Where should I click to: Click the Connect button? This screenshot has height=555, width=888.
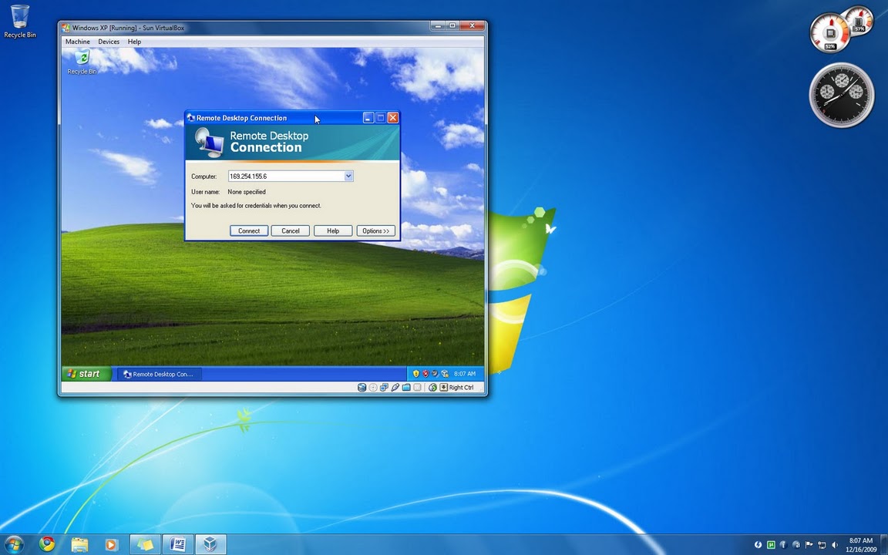pos(248,230)
